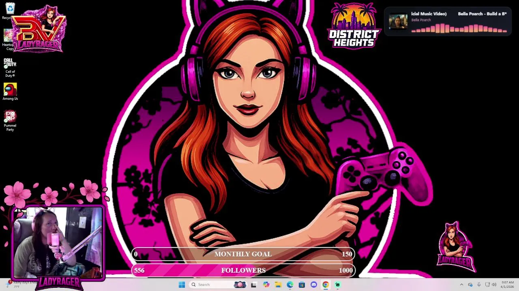This screenshot has height=291, width=519.
Task: Open Microsoft Store from the taskbar
Action: click(x=302, y=285)
